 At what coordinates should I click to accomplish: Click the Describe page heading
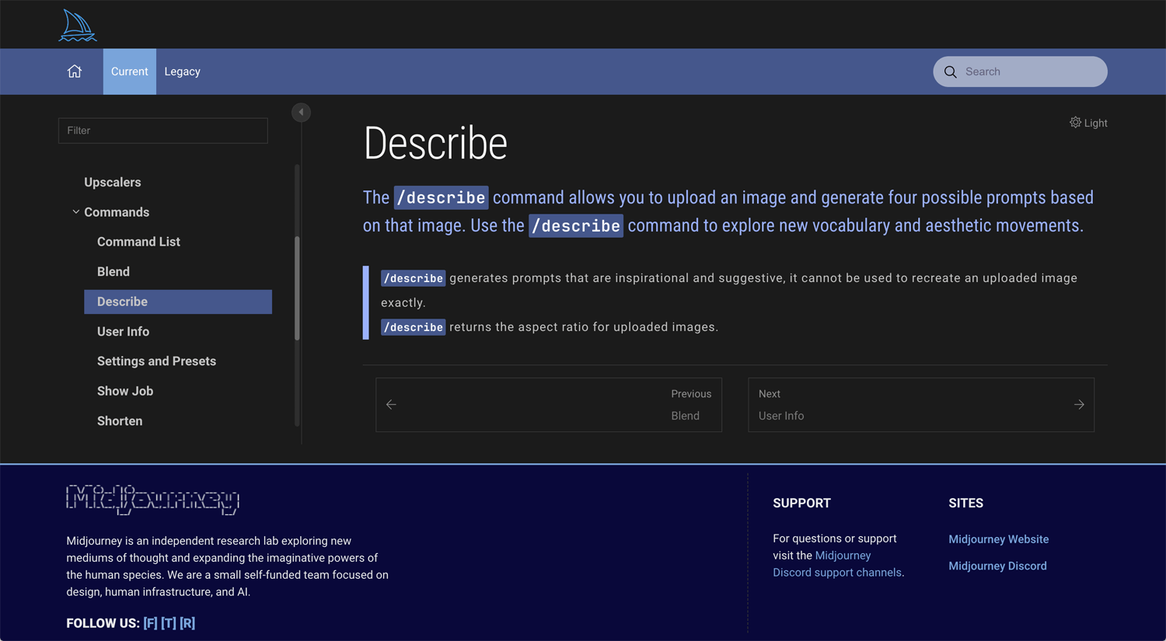pos(435,144)
